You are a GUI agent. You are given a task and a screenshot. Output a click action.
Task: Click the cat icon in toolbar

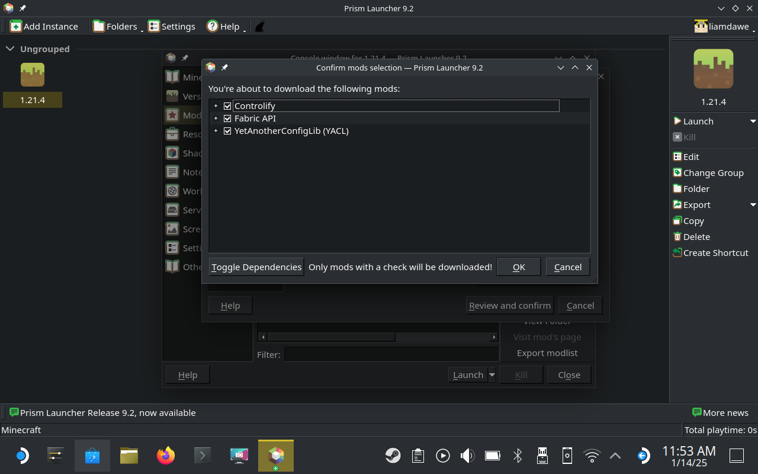coord(259,26)
